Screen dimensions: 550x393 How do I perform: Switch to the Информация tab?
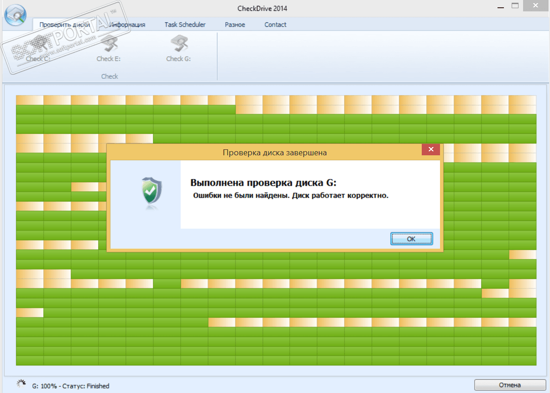127,25
